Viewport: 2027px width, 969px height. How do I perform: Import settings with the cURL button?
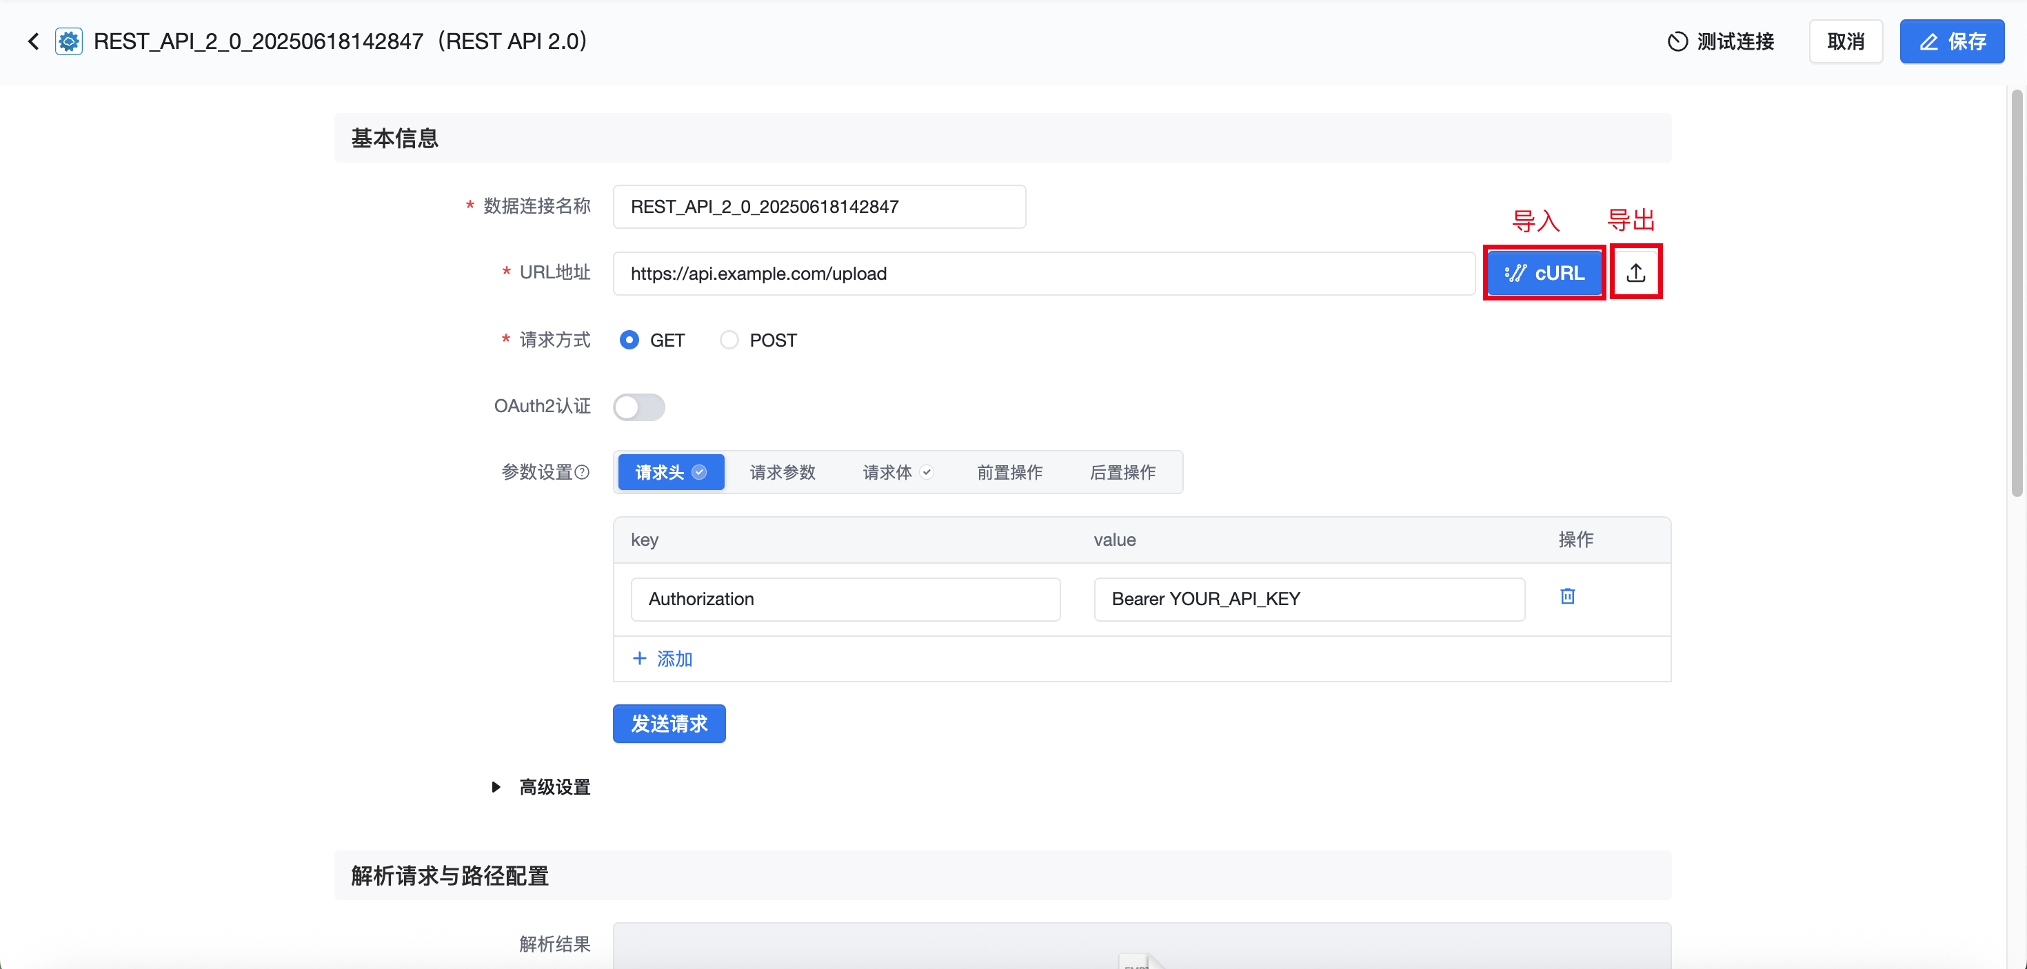1544,273
